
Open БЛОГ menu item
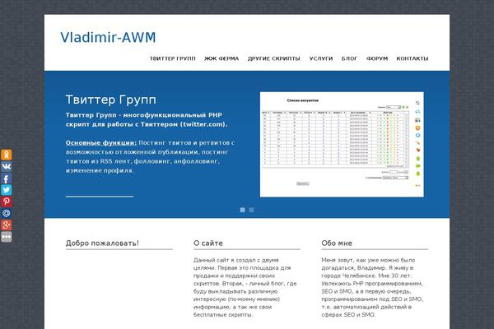(x=349, y=58)
